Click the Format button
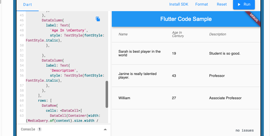The height and width of the screenshot is (136, 270). click(202, 4)
